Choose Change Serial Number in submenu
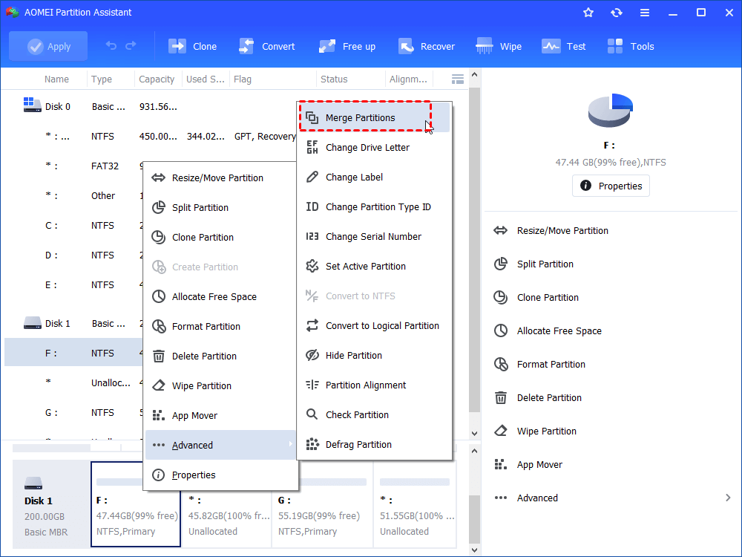 [374, 236]
